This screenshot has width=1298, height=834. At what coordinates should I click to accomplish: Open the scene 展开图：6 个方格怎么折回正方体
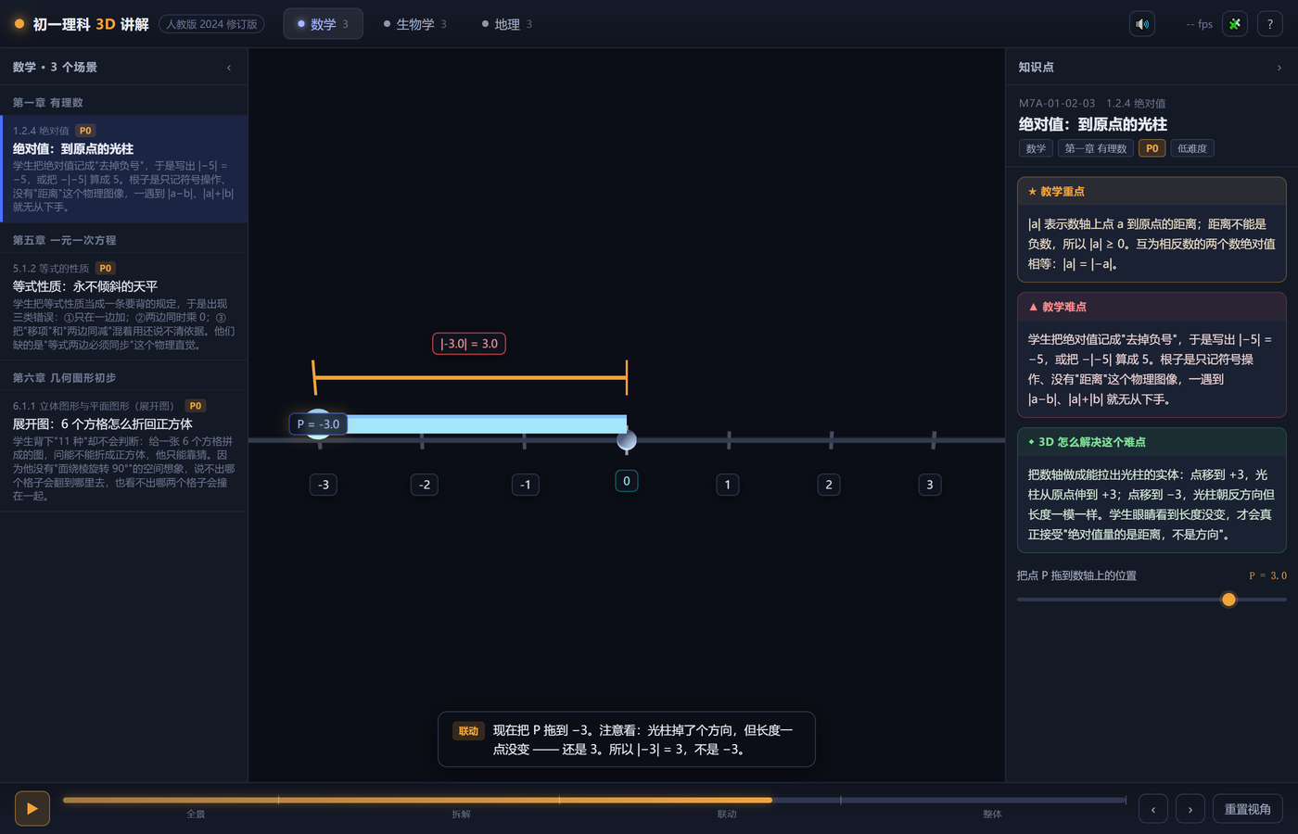click(x=124, y=450)
